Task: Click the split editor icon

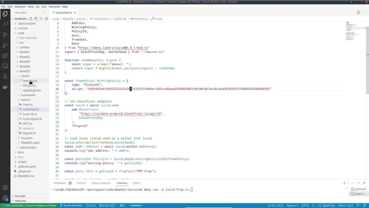Action: pyautogui.click(x=358, y=12)
